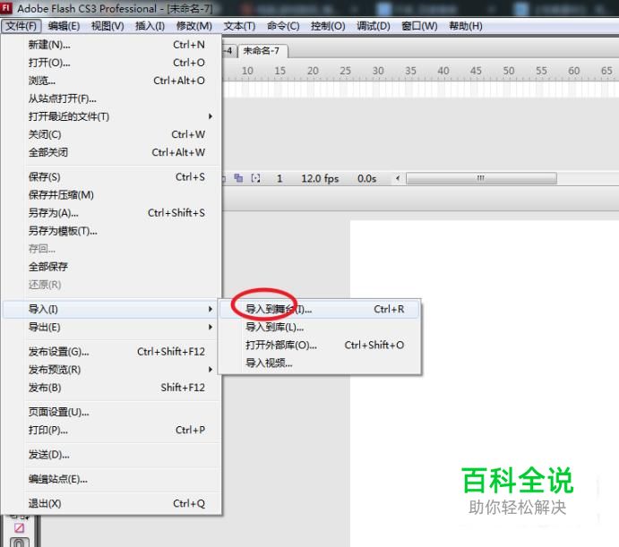Select the no color swatch icon
619x547 pixels.
(x=19, y=527)
